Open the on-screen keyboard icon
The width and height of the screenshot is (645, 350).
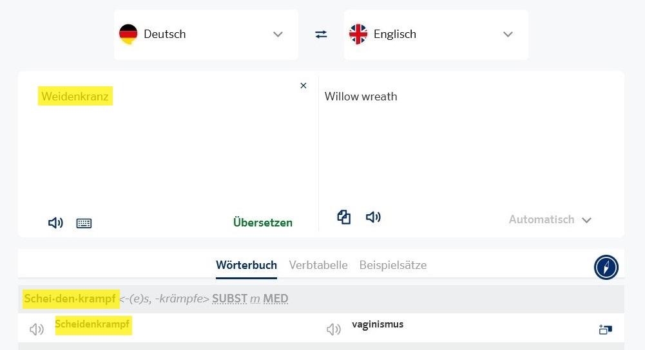84,223
